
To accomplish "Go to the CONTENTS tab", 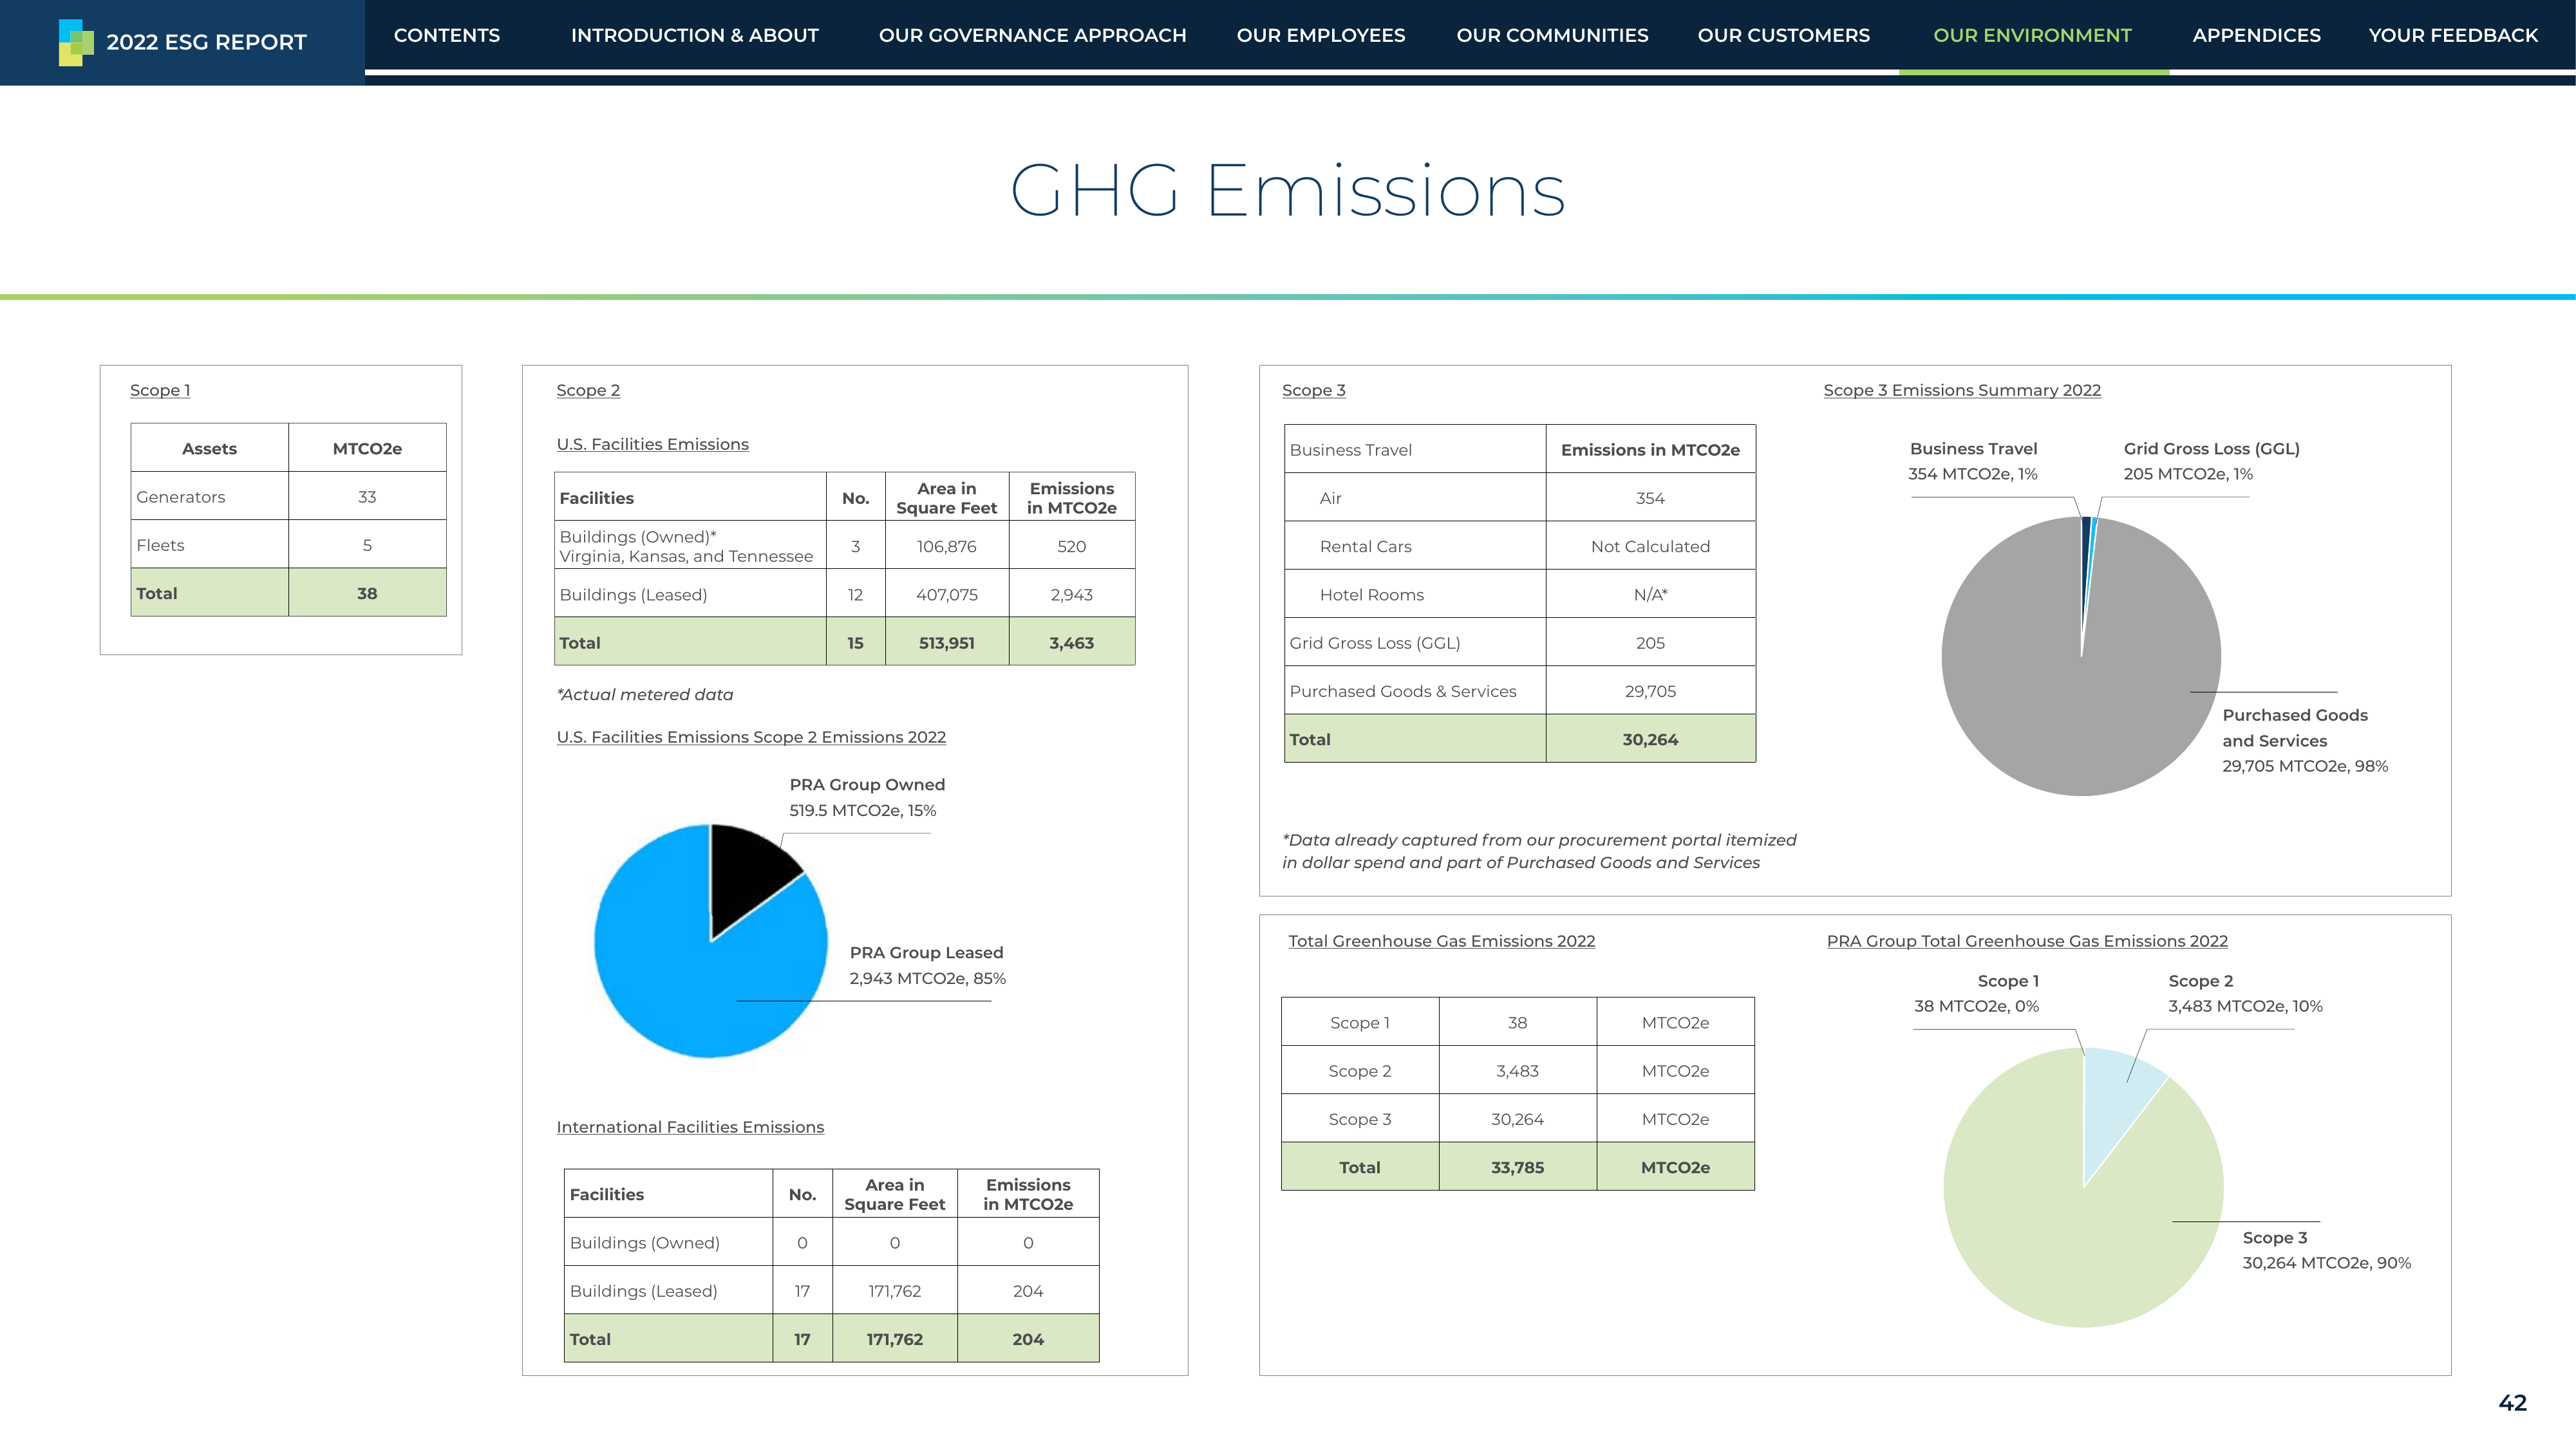I will point(447,35).
